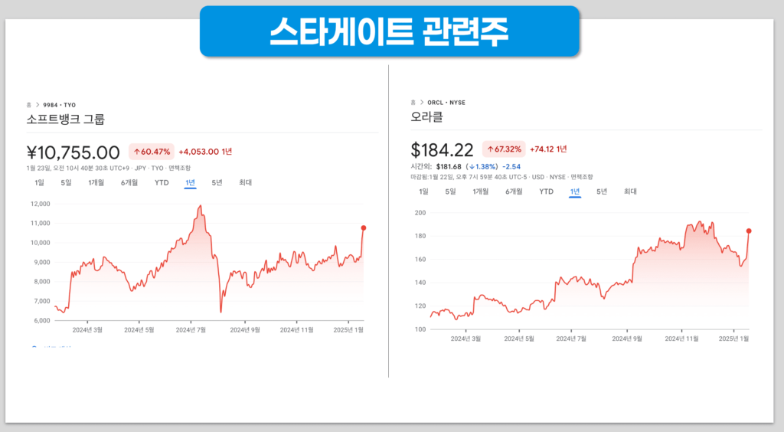Click 면책조항 link under Oracle price
This screenshot has height=432, width=784.
[582, 177]
